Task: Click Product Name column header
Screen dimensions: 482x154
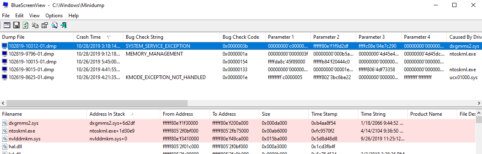Action: (x=433, y=114)
